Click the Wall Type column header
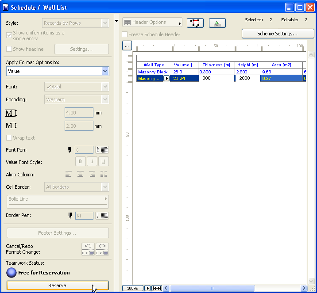 [154, 65]
